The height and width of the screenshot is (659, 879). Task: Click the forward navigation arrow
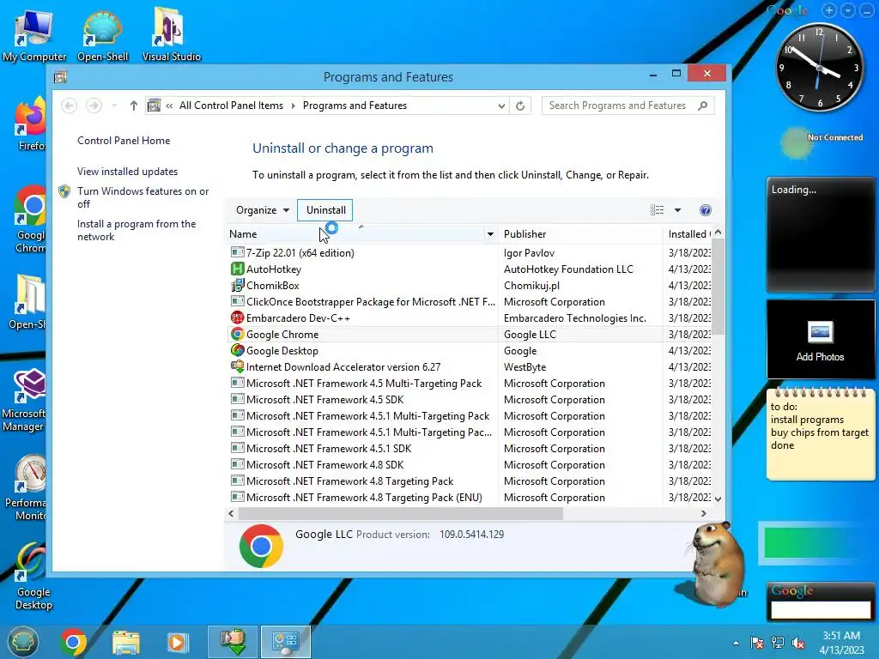[94, 106]
